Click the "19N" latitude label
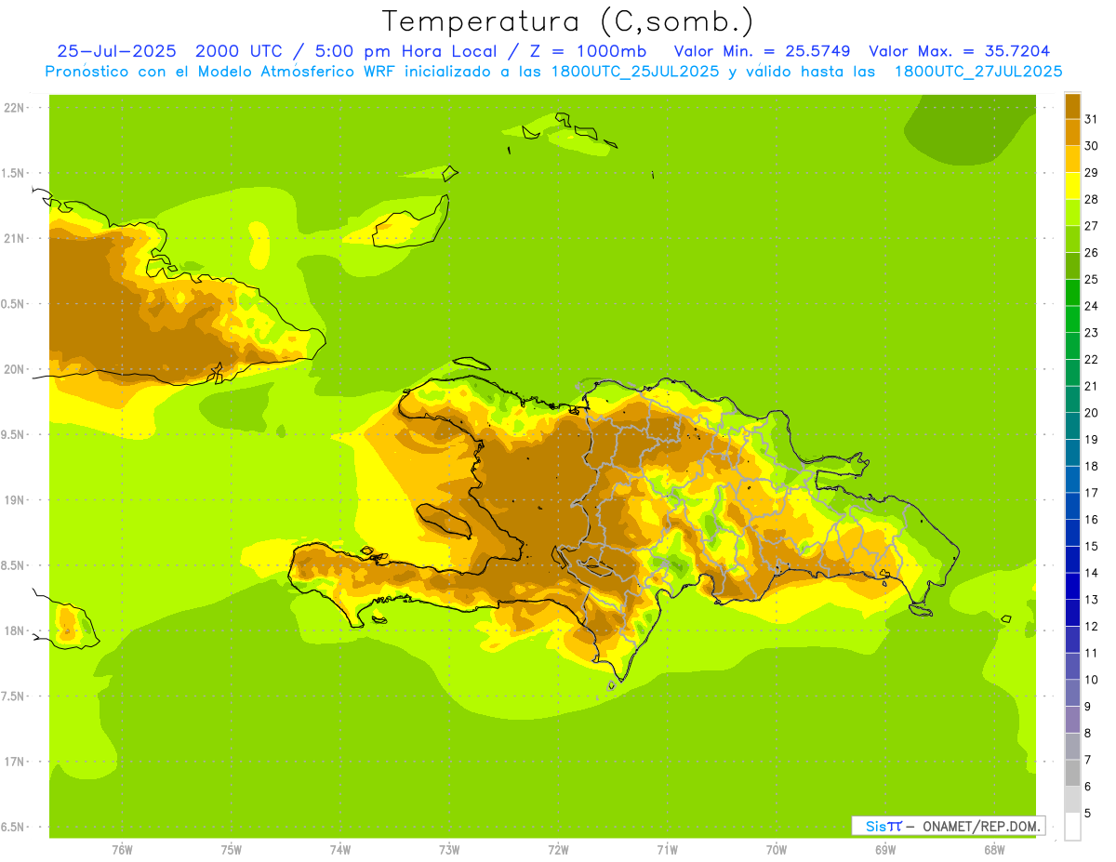The width and height of the screenshot is (1116, 862). [14, 500]
